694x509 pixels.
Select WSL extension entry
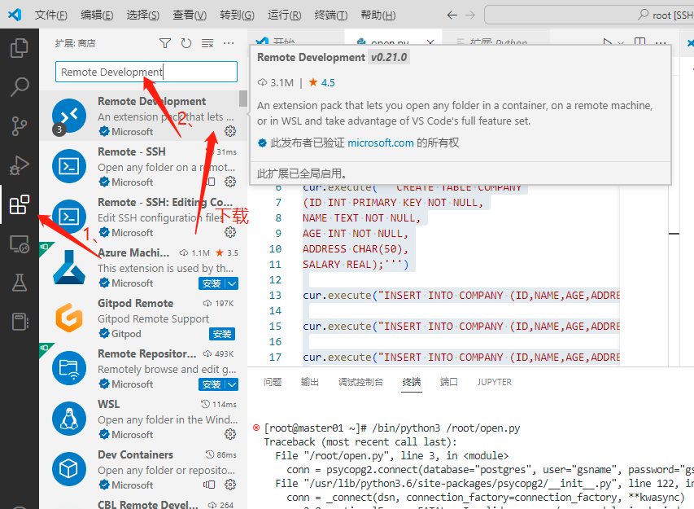click(x=143, y=419)
